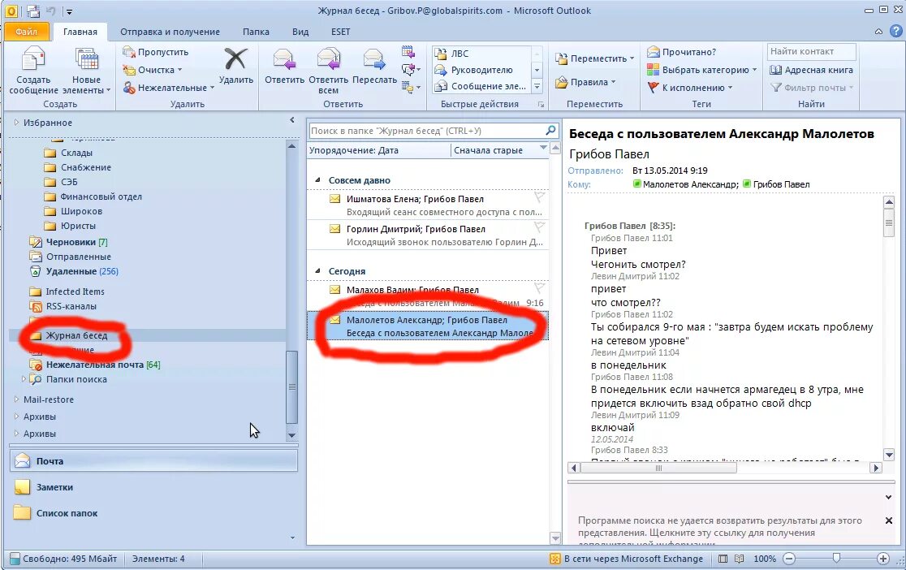Open message from Ишматова Елена
Image resolution: width=906 pixels, height=570 pixels.
427,205
